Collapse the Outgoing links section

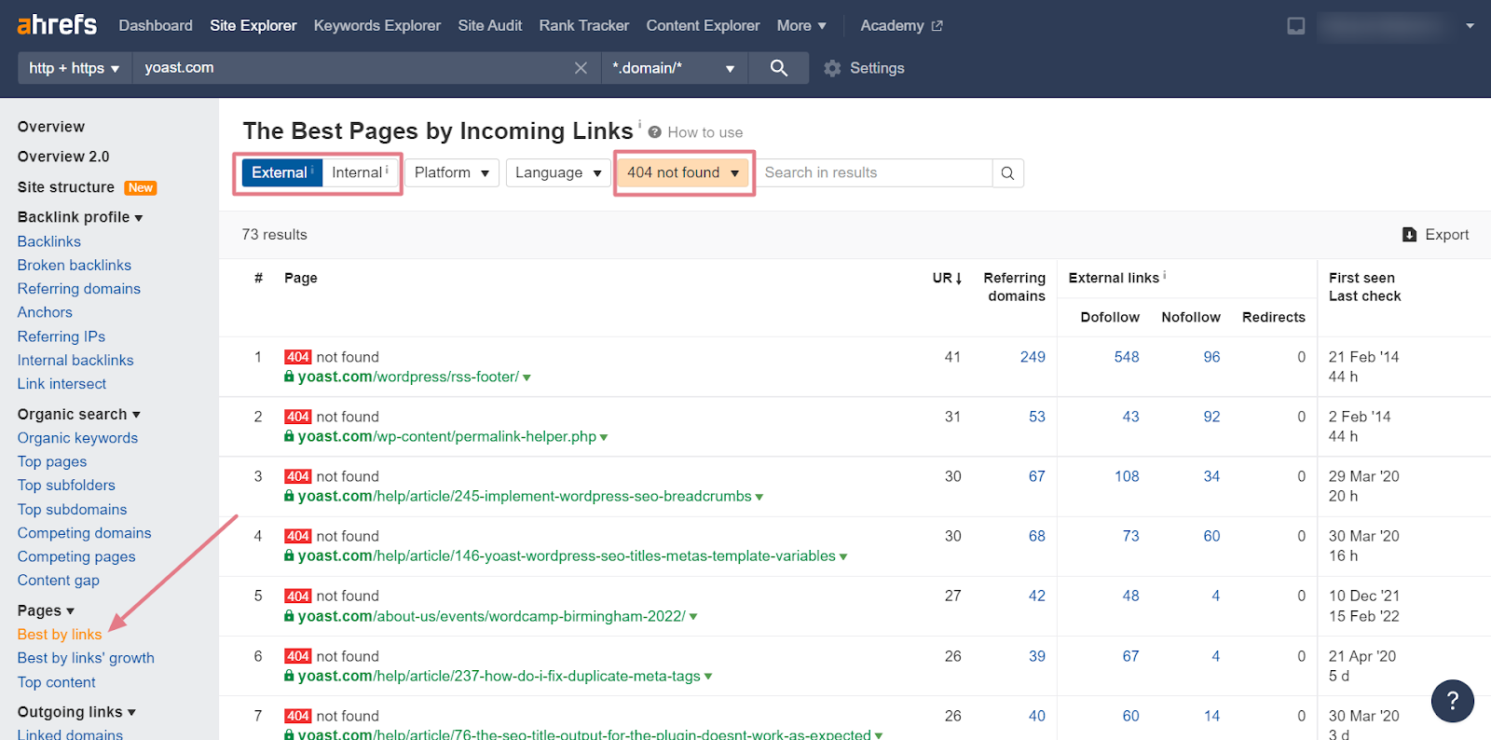click(x=76, y=712)
